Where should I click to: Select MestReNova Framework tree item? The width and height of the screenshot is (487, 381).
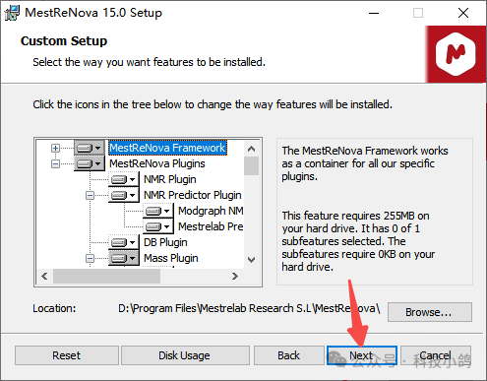pos(167,148)
